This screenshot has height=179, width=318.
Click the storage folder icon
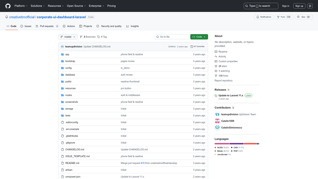click(x=62, y=109)
